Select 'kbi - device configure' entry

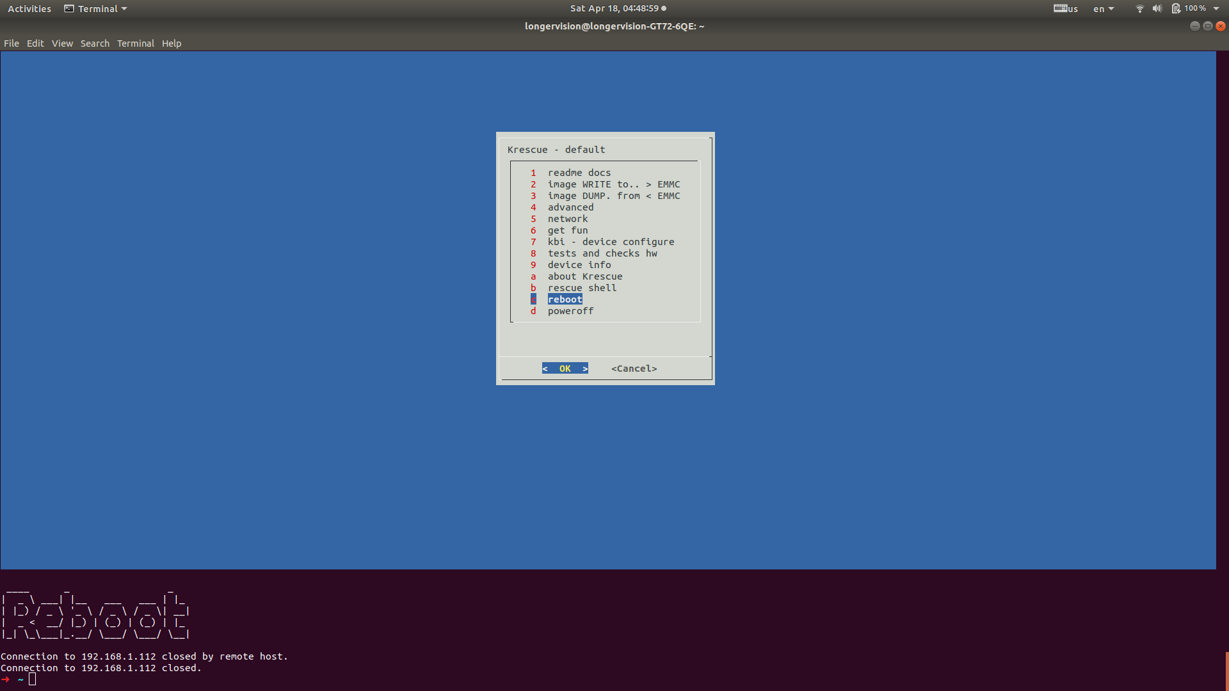coord(611,242)
